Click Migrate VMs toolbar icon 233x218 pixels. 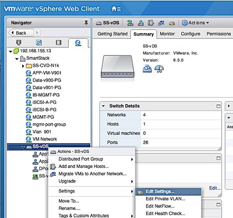coord(161,23)
